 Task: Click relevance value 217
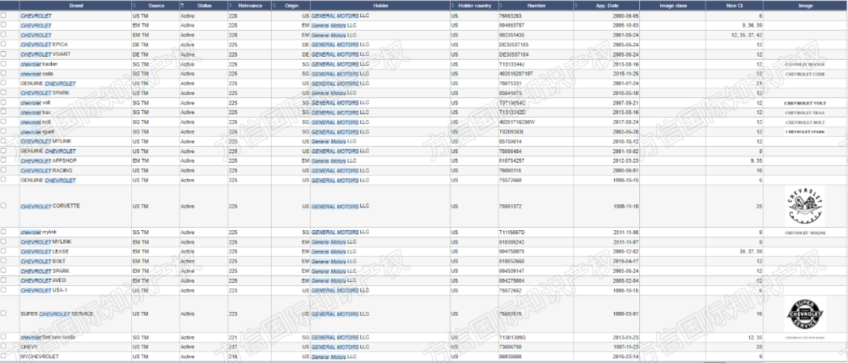pos(233,346)
